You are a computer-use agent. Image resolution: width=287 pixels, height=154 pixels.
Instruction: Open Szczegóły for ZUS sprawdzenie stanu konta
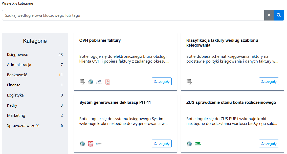pyautogui.click(x=269, y=144)
